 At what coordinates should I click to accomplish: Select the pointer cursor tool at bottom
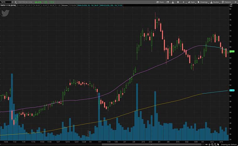coord(218,144)
